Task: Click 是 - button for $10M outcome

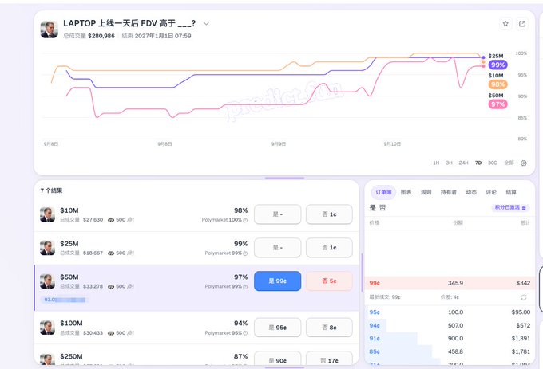Action: pos(277,214)
